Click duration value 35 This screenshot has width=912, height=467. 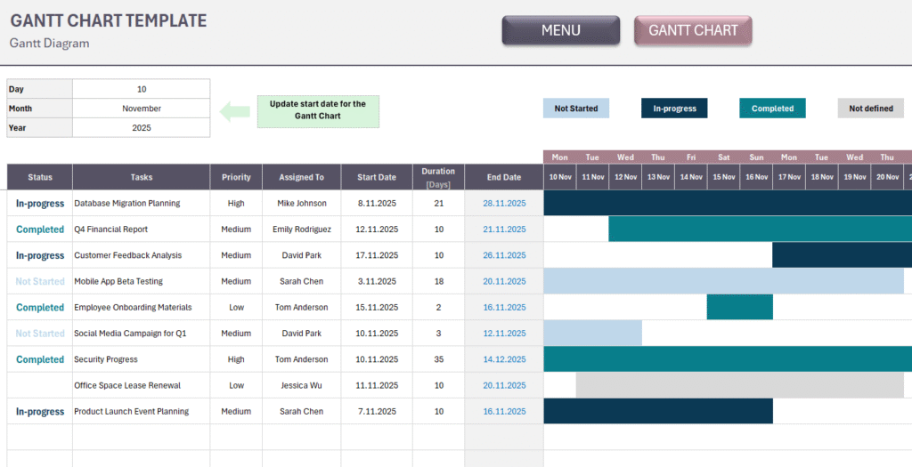(438, 359)
